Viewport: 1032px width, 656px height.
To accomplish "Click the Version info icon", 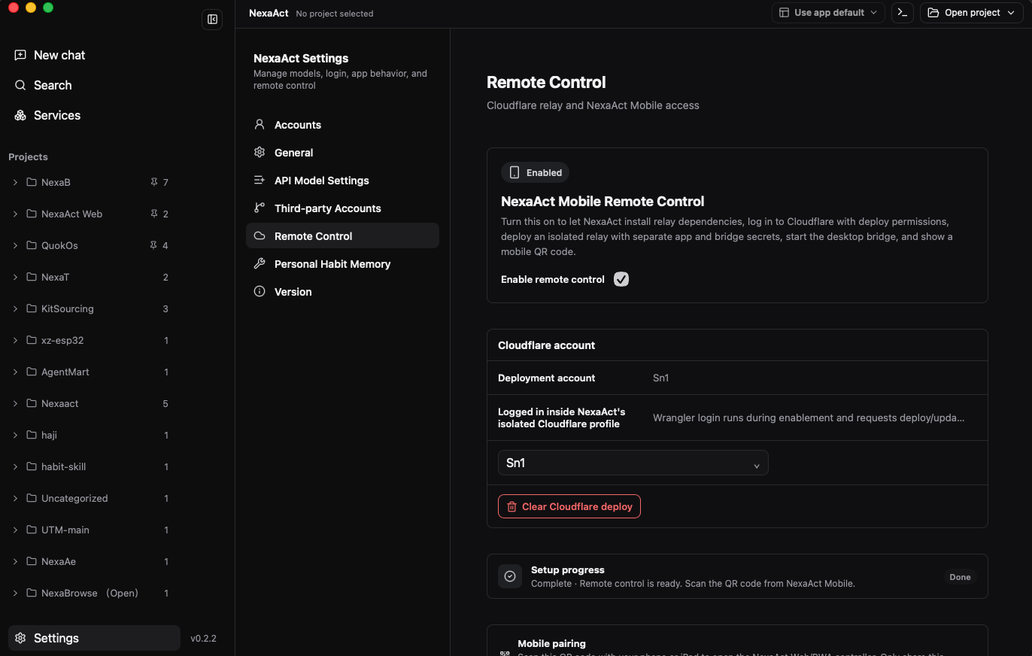I will pos(260,292).
